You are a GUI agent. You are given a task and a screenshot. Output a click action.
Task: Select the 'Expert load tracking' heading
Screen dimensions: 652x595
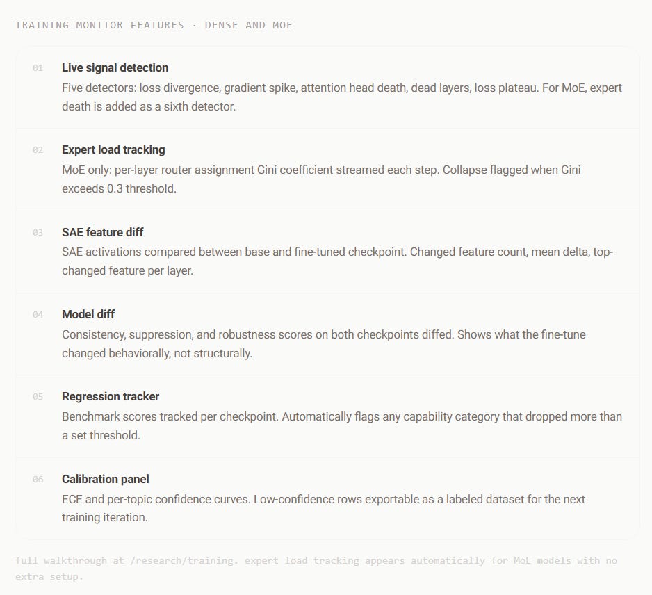tap(113, 149)
